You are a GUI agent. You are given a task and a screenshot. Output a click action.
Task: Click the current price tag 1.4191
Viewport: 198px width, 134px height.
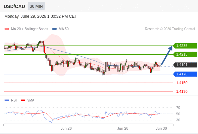pyautogui.click(x=185, y=65)
